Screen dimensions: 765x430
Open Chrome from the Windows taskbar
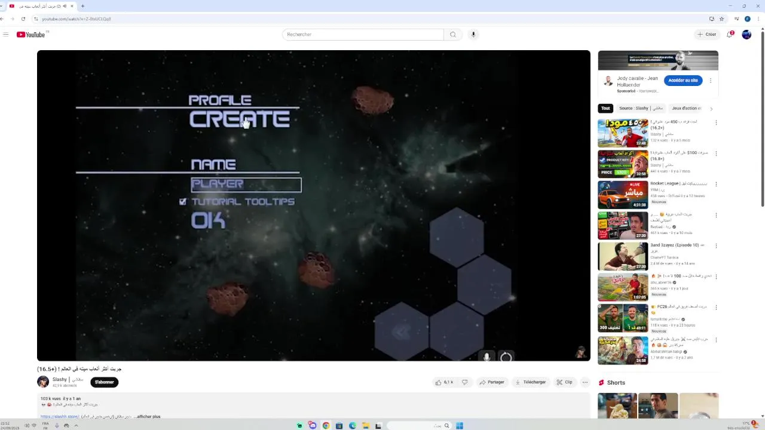click(x=326, y=426)
